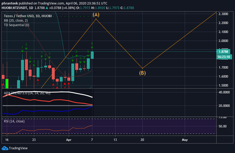Image resolution: width=235 pixels, height=153 pixels.
Task: Open author name phranteek
Action: click(x=10, y=3)
